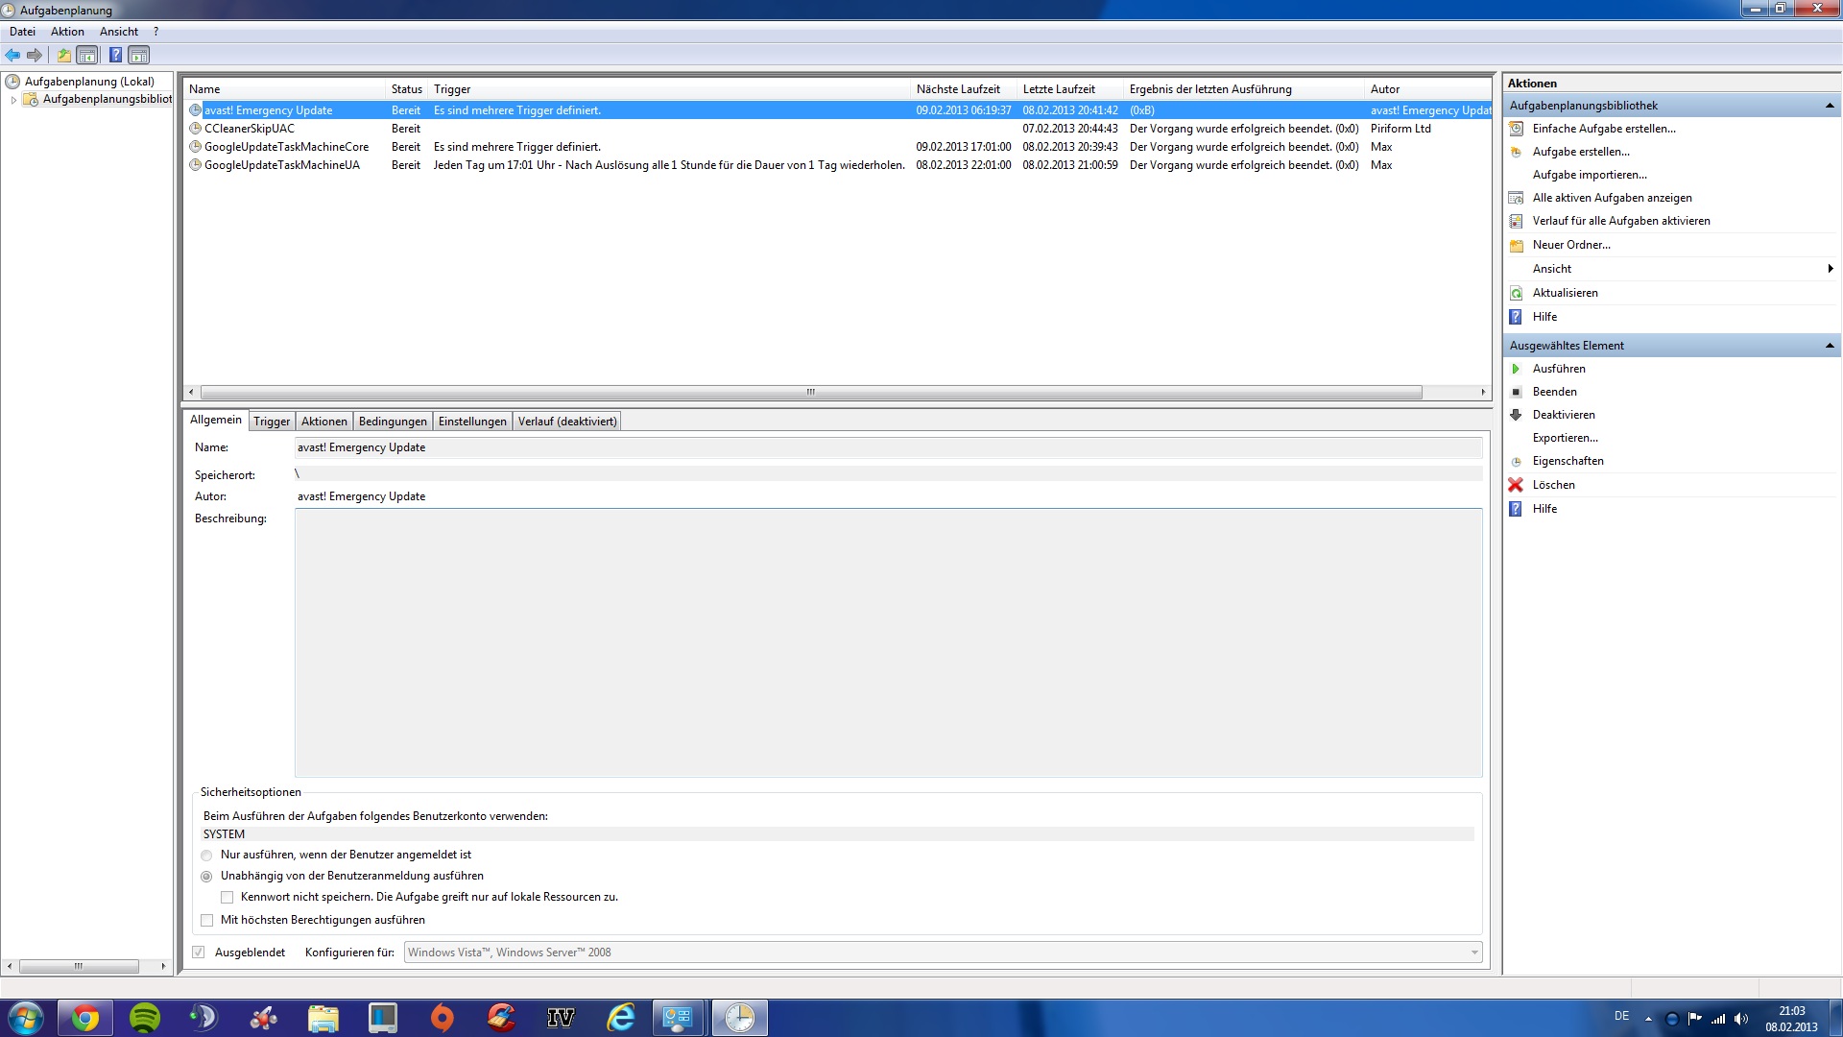This screenshot has width=1843, height=1037.
Task: Click the blue help icon in the toolbar
Action: [115, 55]
